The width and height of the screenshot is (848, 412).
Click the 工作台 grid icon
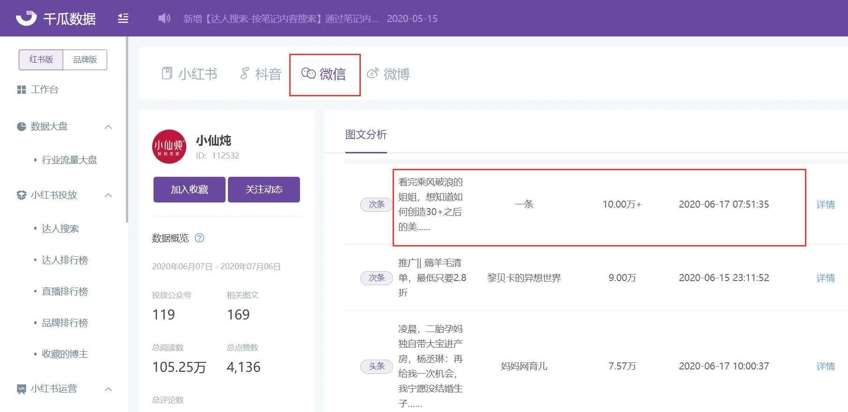(21, 90)
